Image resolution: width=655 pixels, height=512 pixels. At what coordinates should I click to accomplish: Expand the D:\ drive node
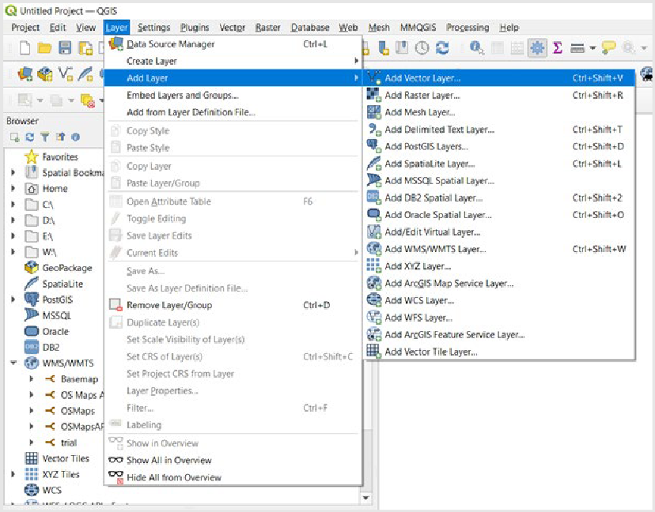point(13,220)
